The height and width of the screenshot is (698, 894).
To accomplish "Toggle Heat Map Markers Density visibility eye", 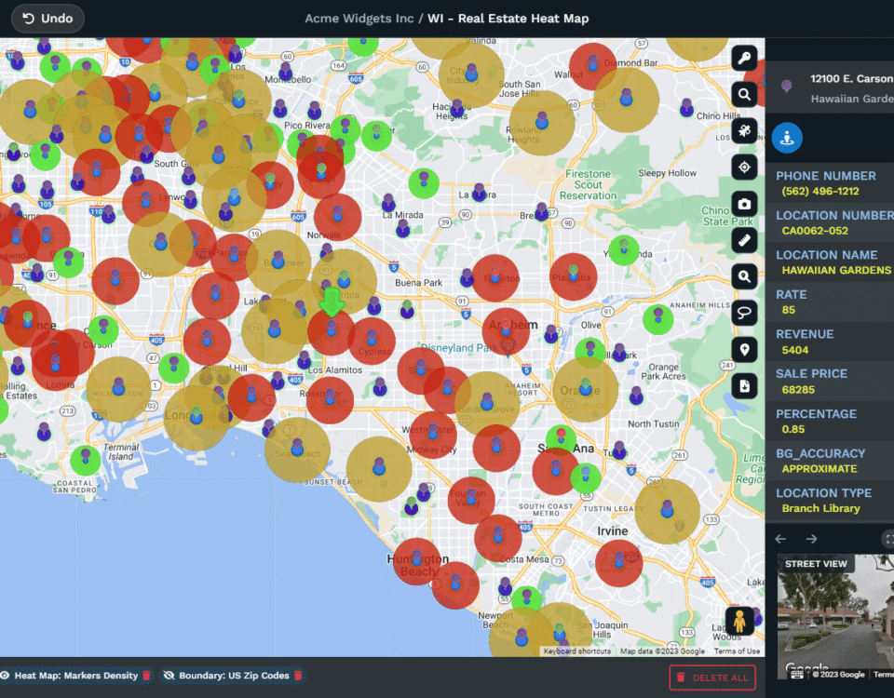I will pyautogui.click(x=5, y=676).
